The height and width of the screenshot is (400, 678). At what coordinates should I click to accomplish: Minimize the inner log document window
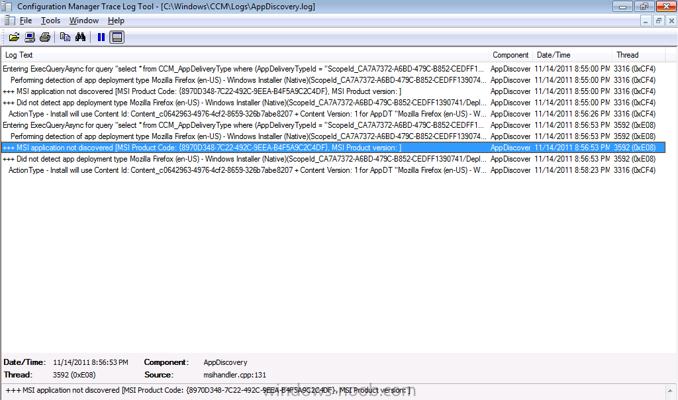click(x=646, y=21)
